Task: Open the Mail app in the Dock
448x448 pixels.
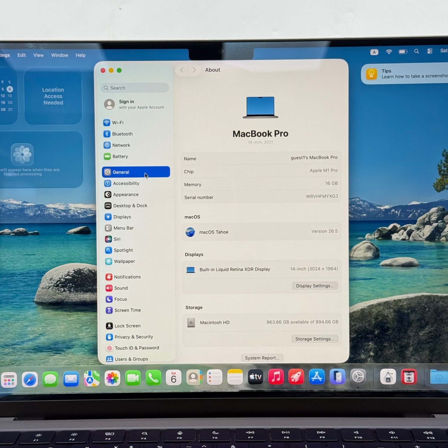Action: click(71, 379)
